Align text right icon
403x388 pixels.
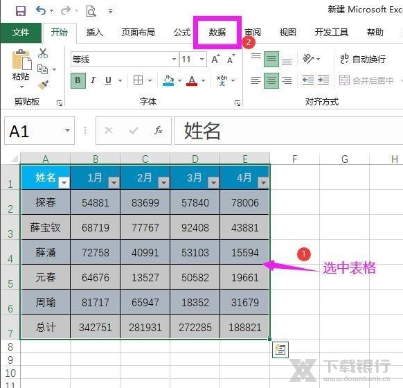pos(287,80)
